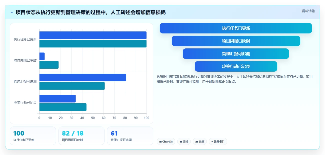Click the 数据卡片 tag chip
Viewport: 325px width, 155px height.
218,142
